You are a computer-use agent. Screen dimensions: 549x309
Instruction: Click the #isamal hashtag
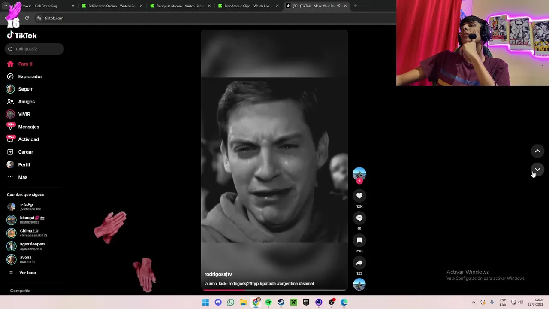click(x=307, y=284)
